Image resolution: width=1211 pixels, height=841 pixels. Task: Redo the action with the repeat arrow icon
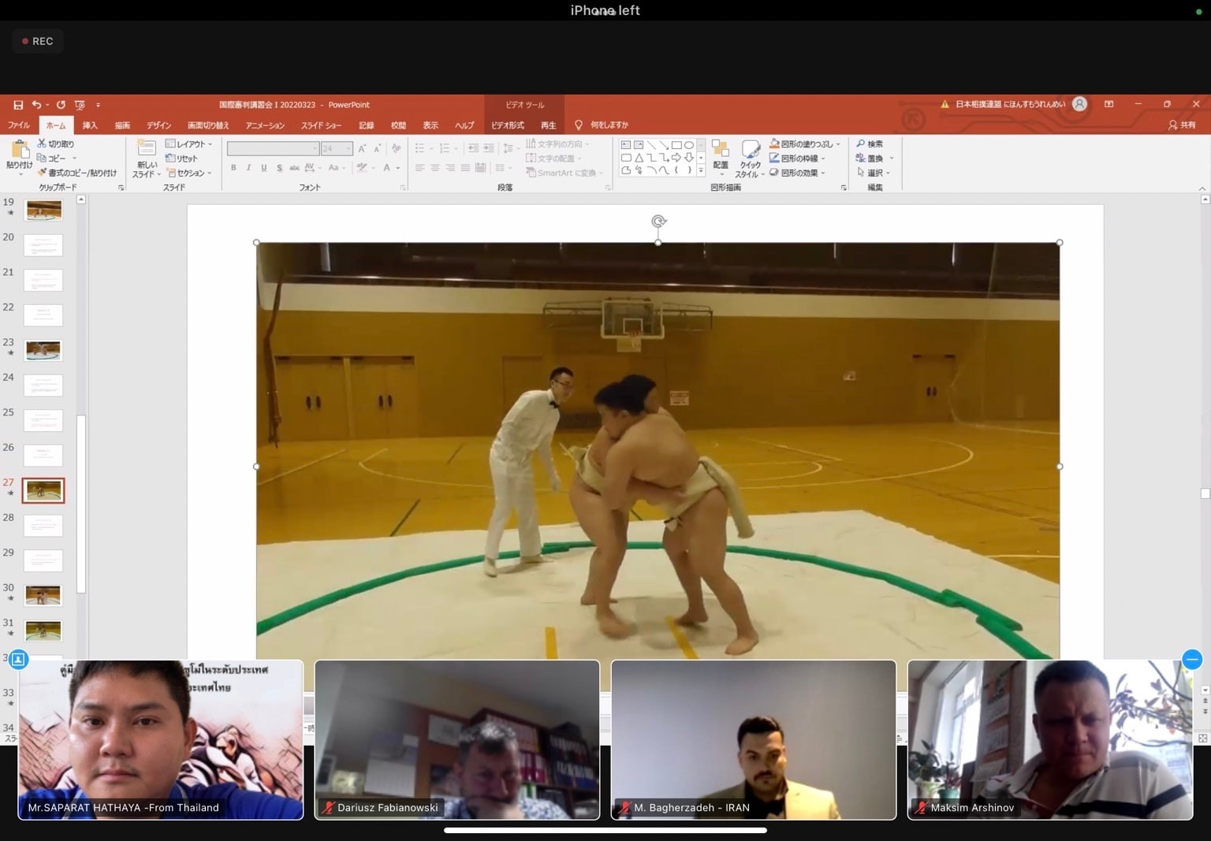[61, 105]
